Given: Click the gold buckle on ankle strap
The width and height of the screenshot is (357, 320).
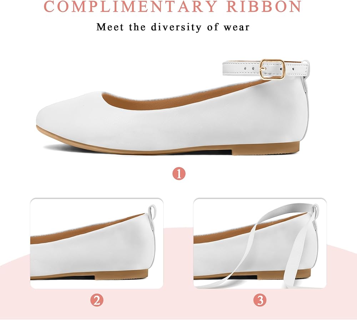Looking at the screenshot, I should pos(272,70).
